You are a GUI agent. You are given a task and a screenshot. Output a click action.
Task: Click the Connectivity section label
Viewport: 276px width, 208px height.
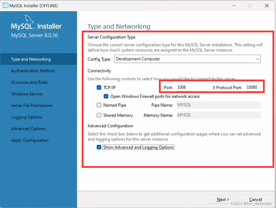99,71
